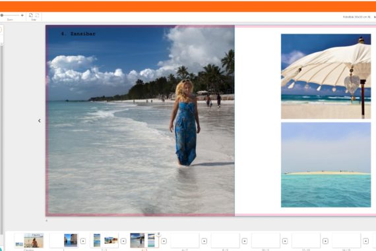Select pages 2-3 spread thumbnail
The height and width of the screenshot is (251, 376).
pos(104,240)
